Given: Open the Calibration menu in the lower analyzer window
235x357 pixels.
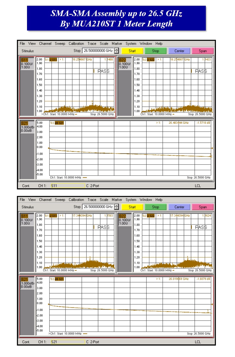Looking at the screenshot, I should pyautogui.click(x=76, y=200).
